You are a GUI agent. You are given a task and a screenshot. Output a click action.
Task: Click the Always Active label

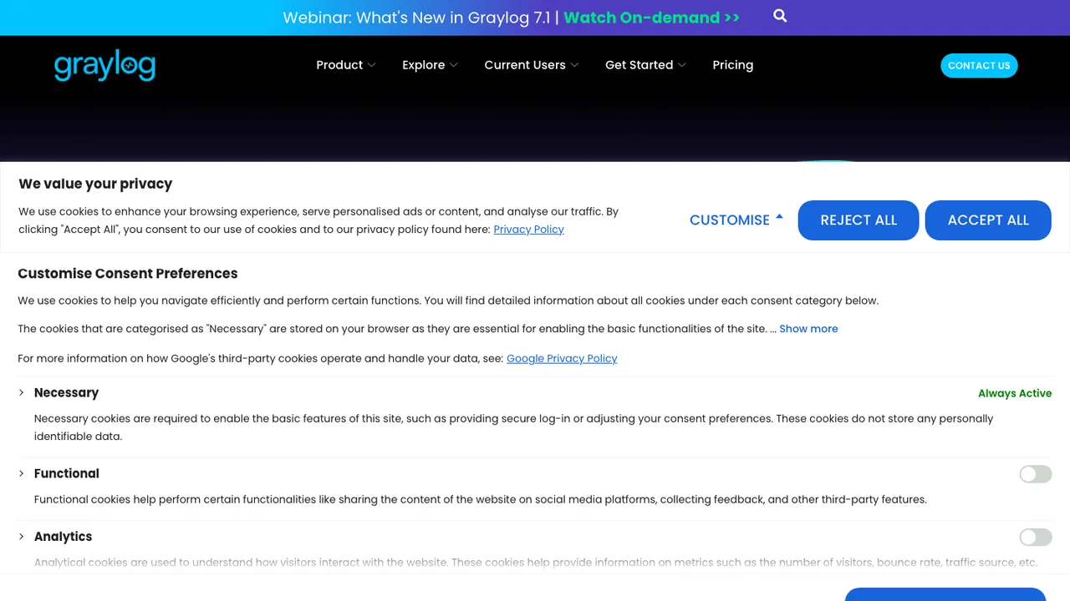[1015, 393]
